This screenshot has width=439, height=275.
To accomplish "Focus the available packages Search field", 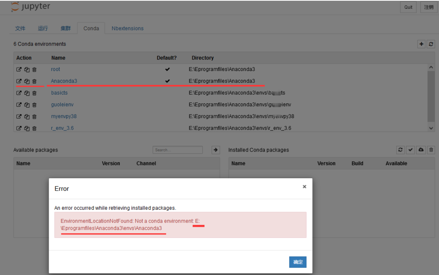I will pyautogui.click(x=177, y=150).
